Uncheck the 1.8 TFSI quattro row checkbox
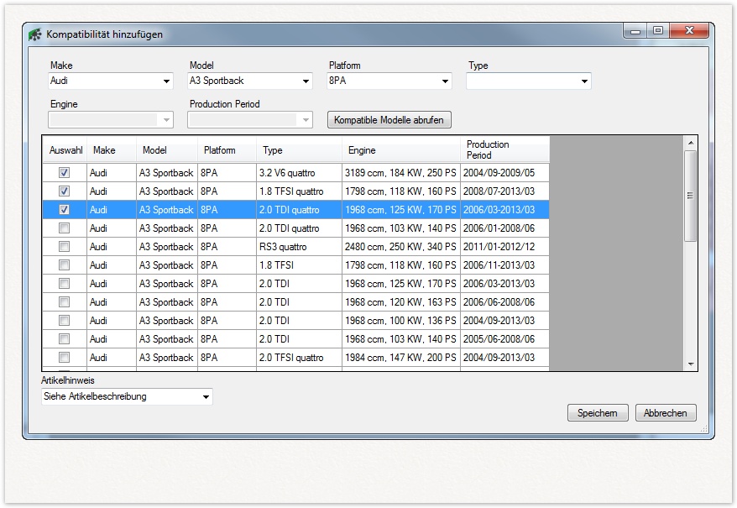This screenshot has height=508, width=737. pos(64,191)
